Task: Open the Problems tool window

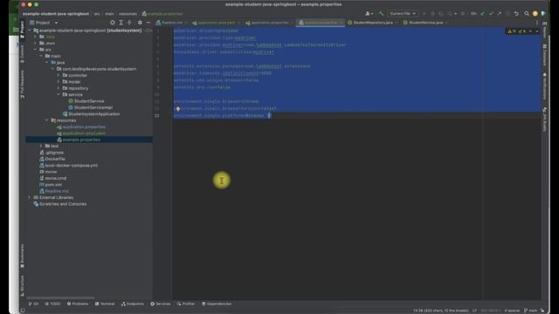Action: pos(78,304)
